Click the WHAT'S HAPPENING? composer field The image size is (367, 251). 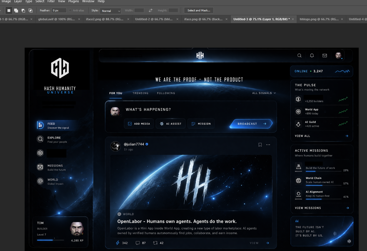tap(148, 110)
